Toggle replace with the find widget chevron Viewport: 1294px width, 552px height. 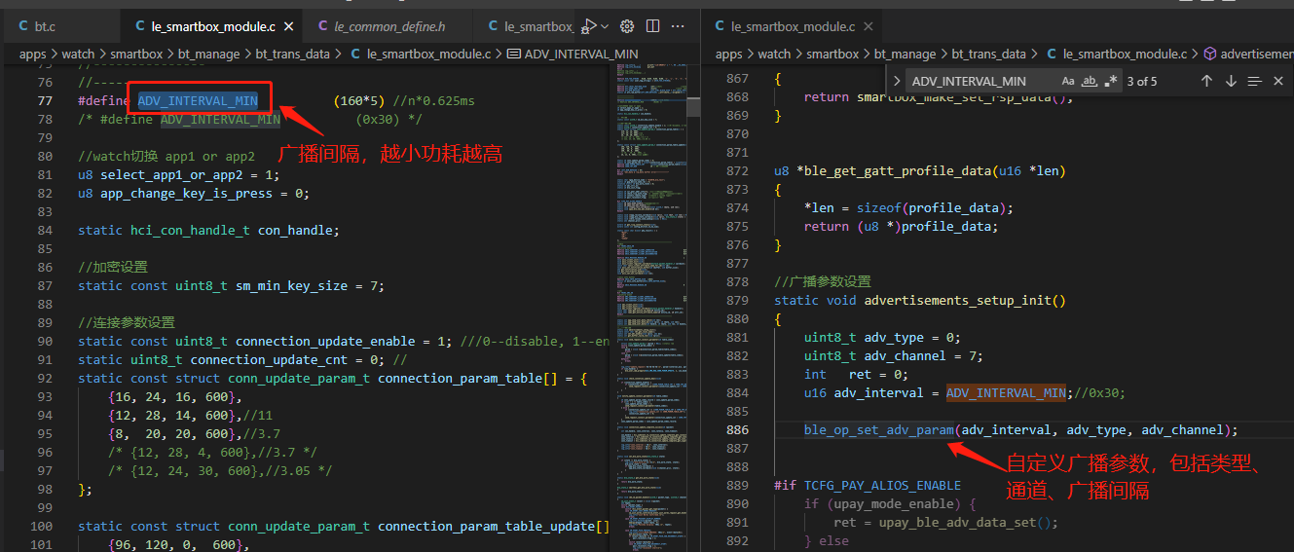(898, 81)
